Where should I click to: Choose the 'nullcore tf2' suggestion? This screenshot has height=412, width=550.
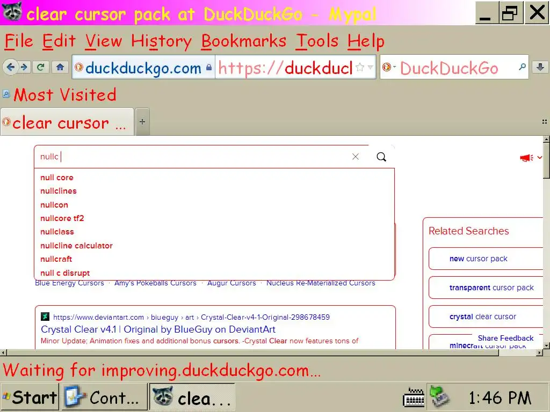[x=214, y=218]
